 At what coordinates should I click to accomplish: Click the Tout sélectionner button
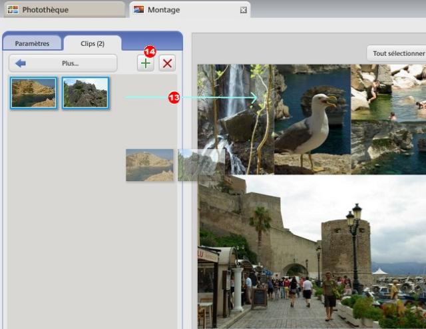pyautogui.click(x=398, y=53)
